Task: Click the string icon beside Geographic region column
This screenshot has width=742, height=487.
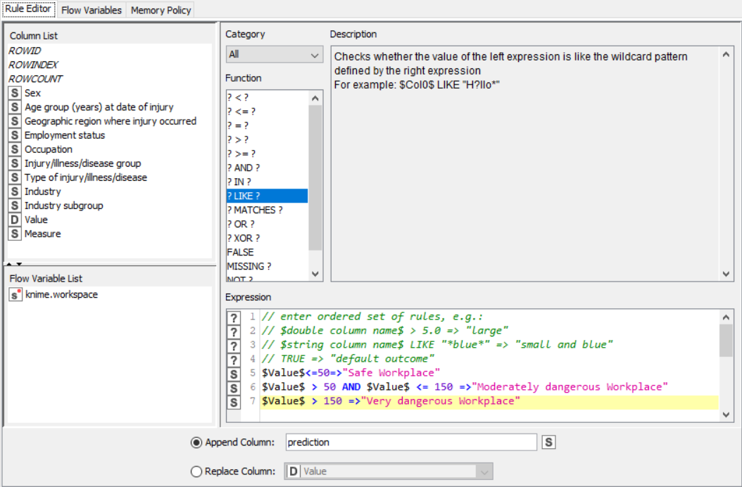Action: pos(15,121)
